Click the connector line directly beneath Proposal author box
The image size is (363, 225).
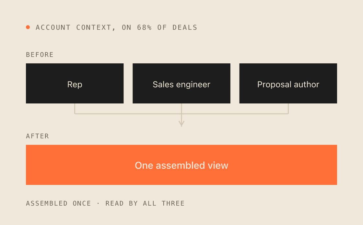(288, 109)
